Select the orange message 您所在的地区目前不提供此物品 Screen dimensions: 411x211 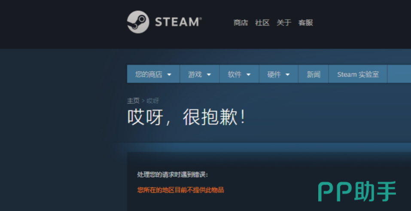(x=181, y=190)
